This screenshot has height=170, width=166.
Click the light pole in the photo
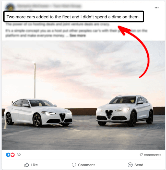35,80
